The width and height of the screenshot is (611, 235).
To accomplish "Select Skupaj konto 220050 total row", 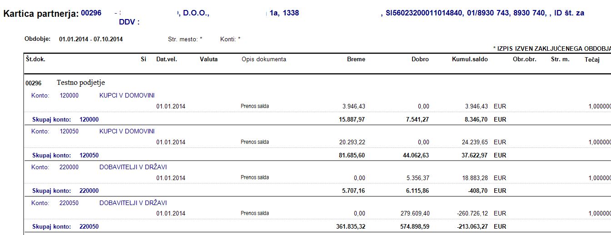I will (318, 226).
